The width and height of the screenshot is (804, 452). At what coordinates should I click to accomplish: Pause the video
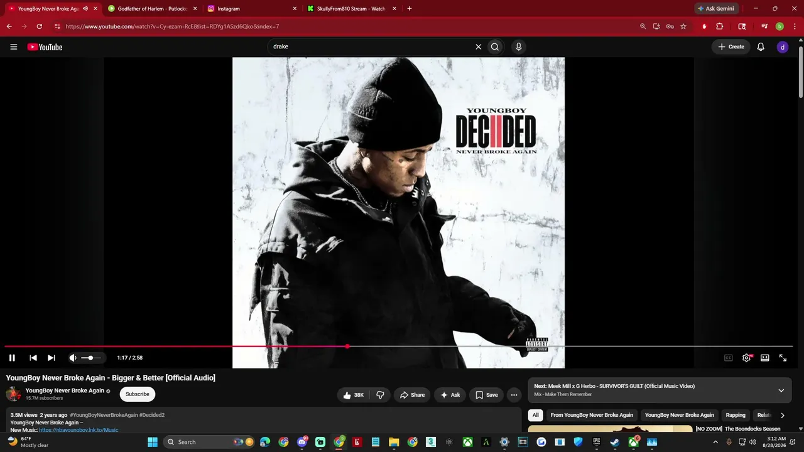tap(12, 358)
